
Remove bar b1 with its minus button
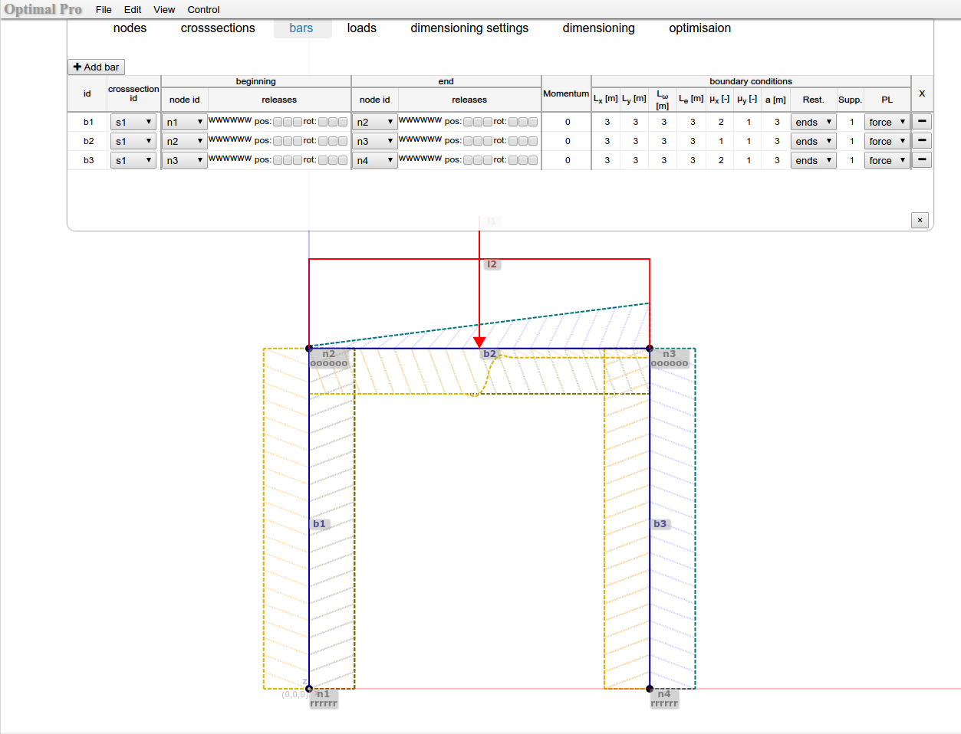point(922,122)
